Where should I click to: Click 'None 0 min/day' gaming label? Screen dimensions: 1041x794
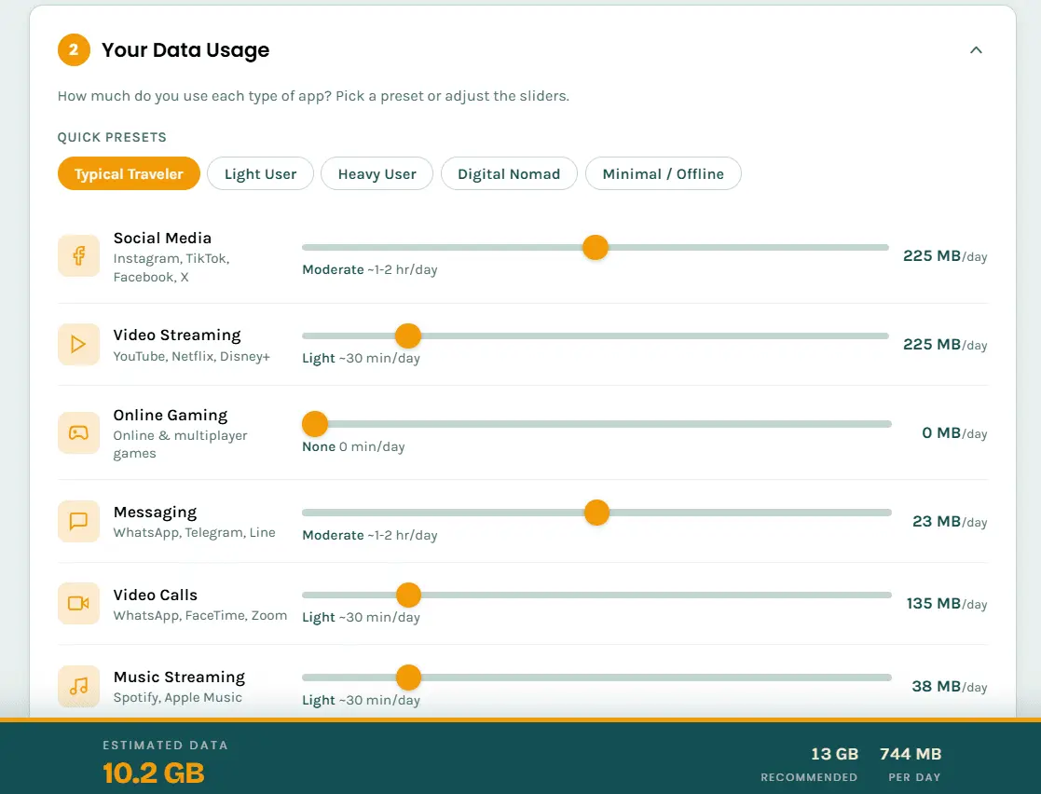tap(353, 446)
